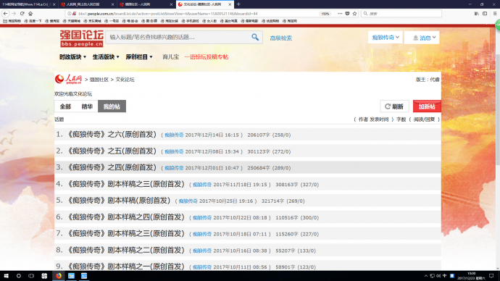This screenshot has height=281, width=500.
Task: Go to the browser home page icon
Action: [30, 13]
